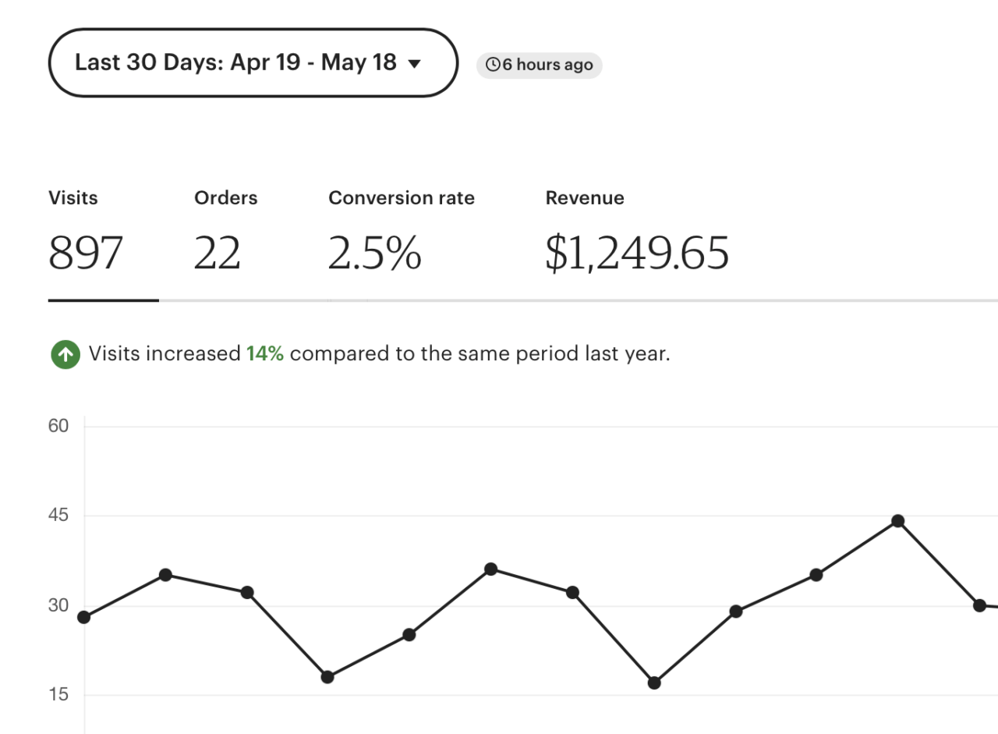Select the lowest dip point on the chart

[x=653, y=683]
